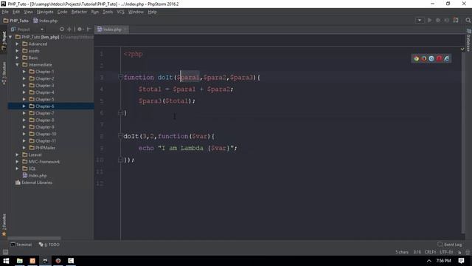Screen dimensions: 472x266
Task: Open File Explorer from taskbar
Action: (x=20, y=261)
